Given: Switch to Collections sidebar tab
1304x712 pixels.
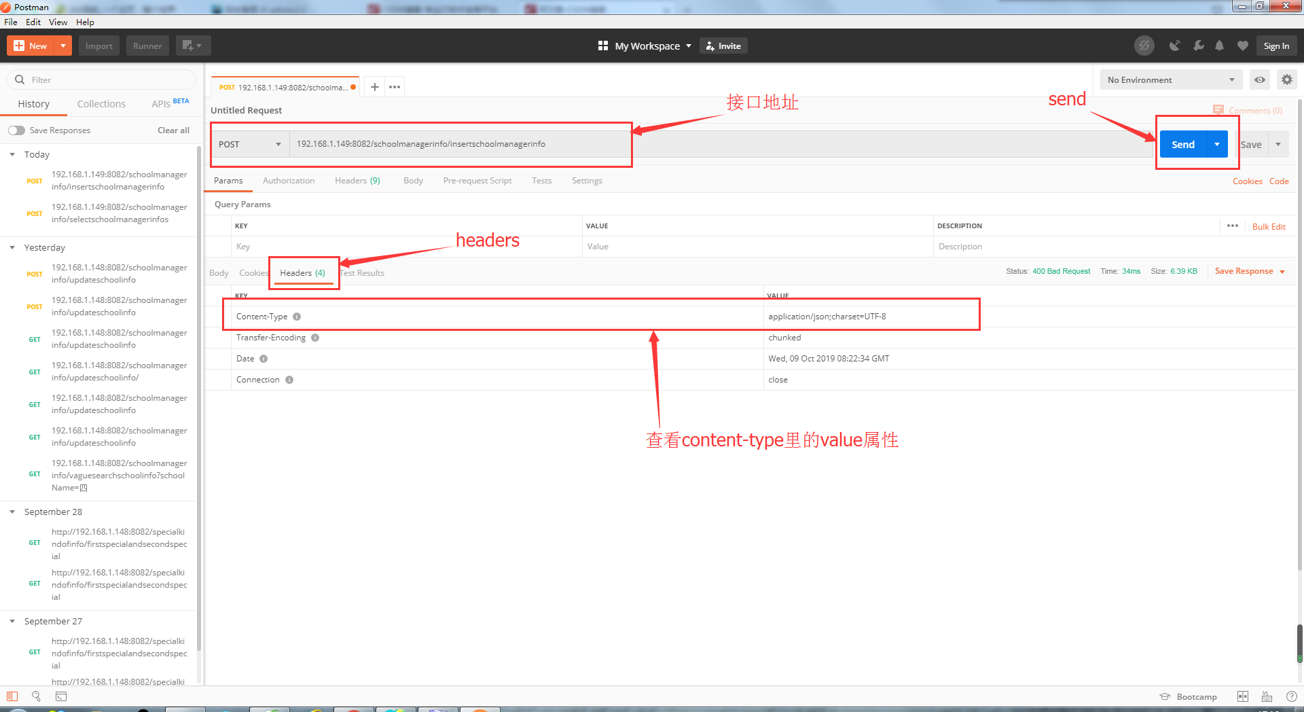Looking at the screenshot, I should coord(101,104).
